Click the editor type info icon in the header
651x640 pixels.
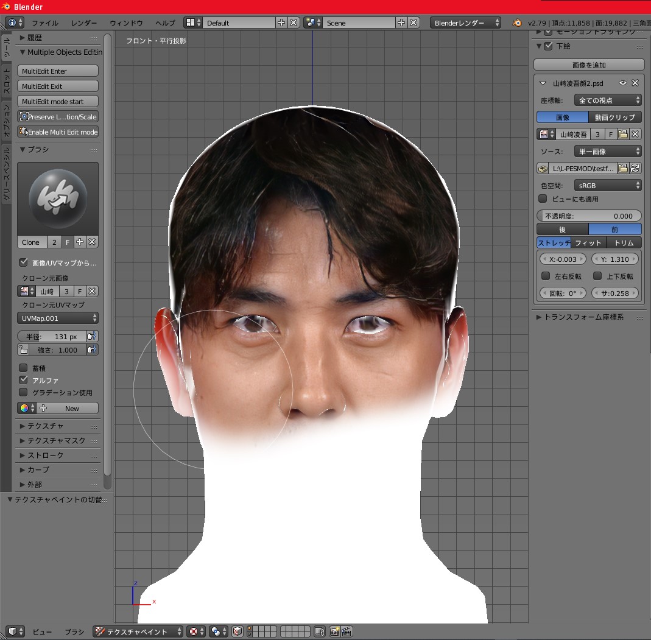pyautogui.click(x=12, y=23)
